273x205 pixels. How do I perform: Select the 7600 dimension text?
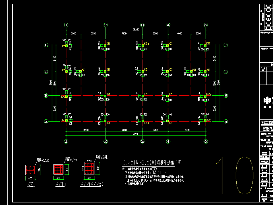pos(187,130)
